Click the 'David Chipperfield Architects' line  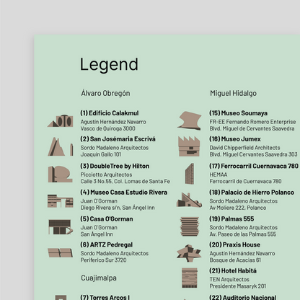point(244,148)
